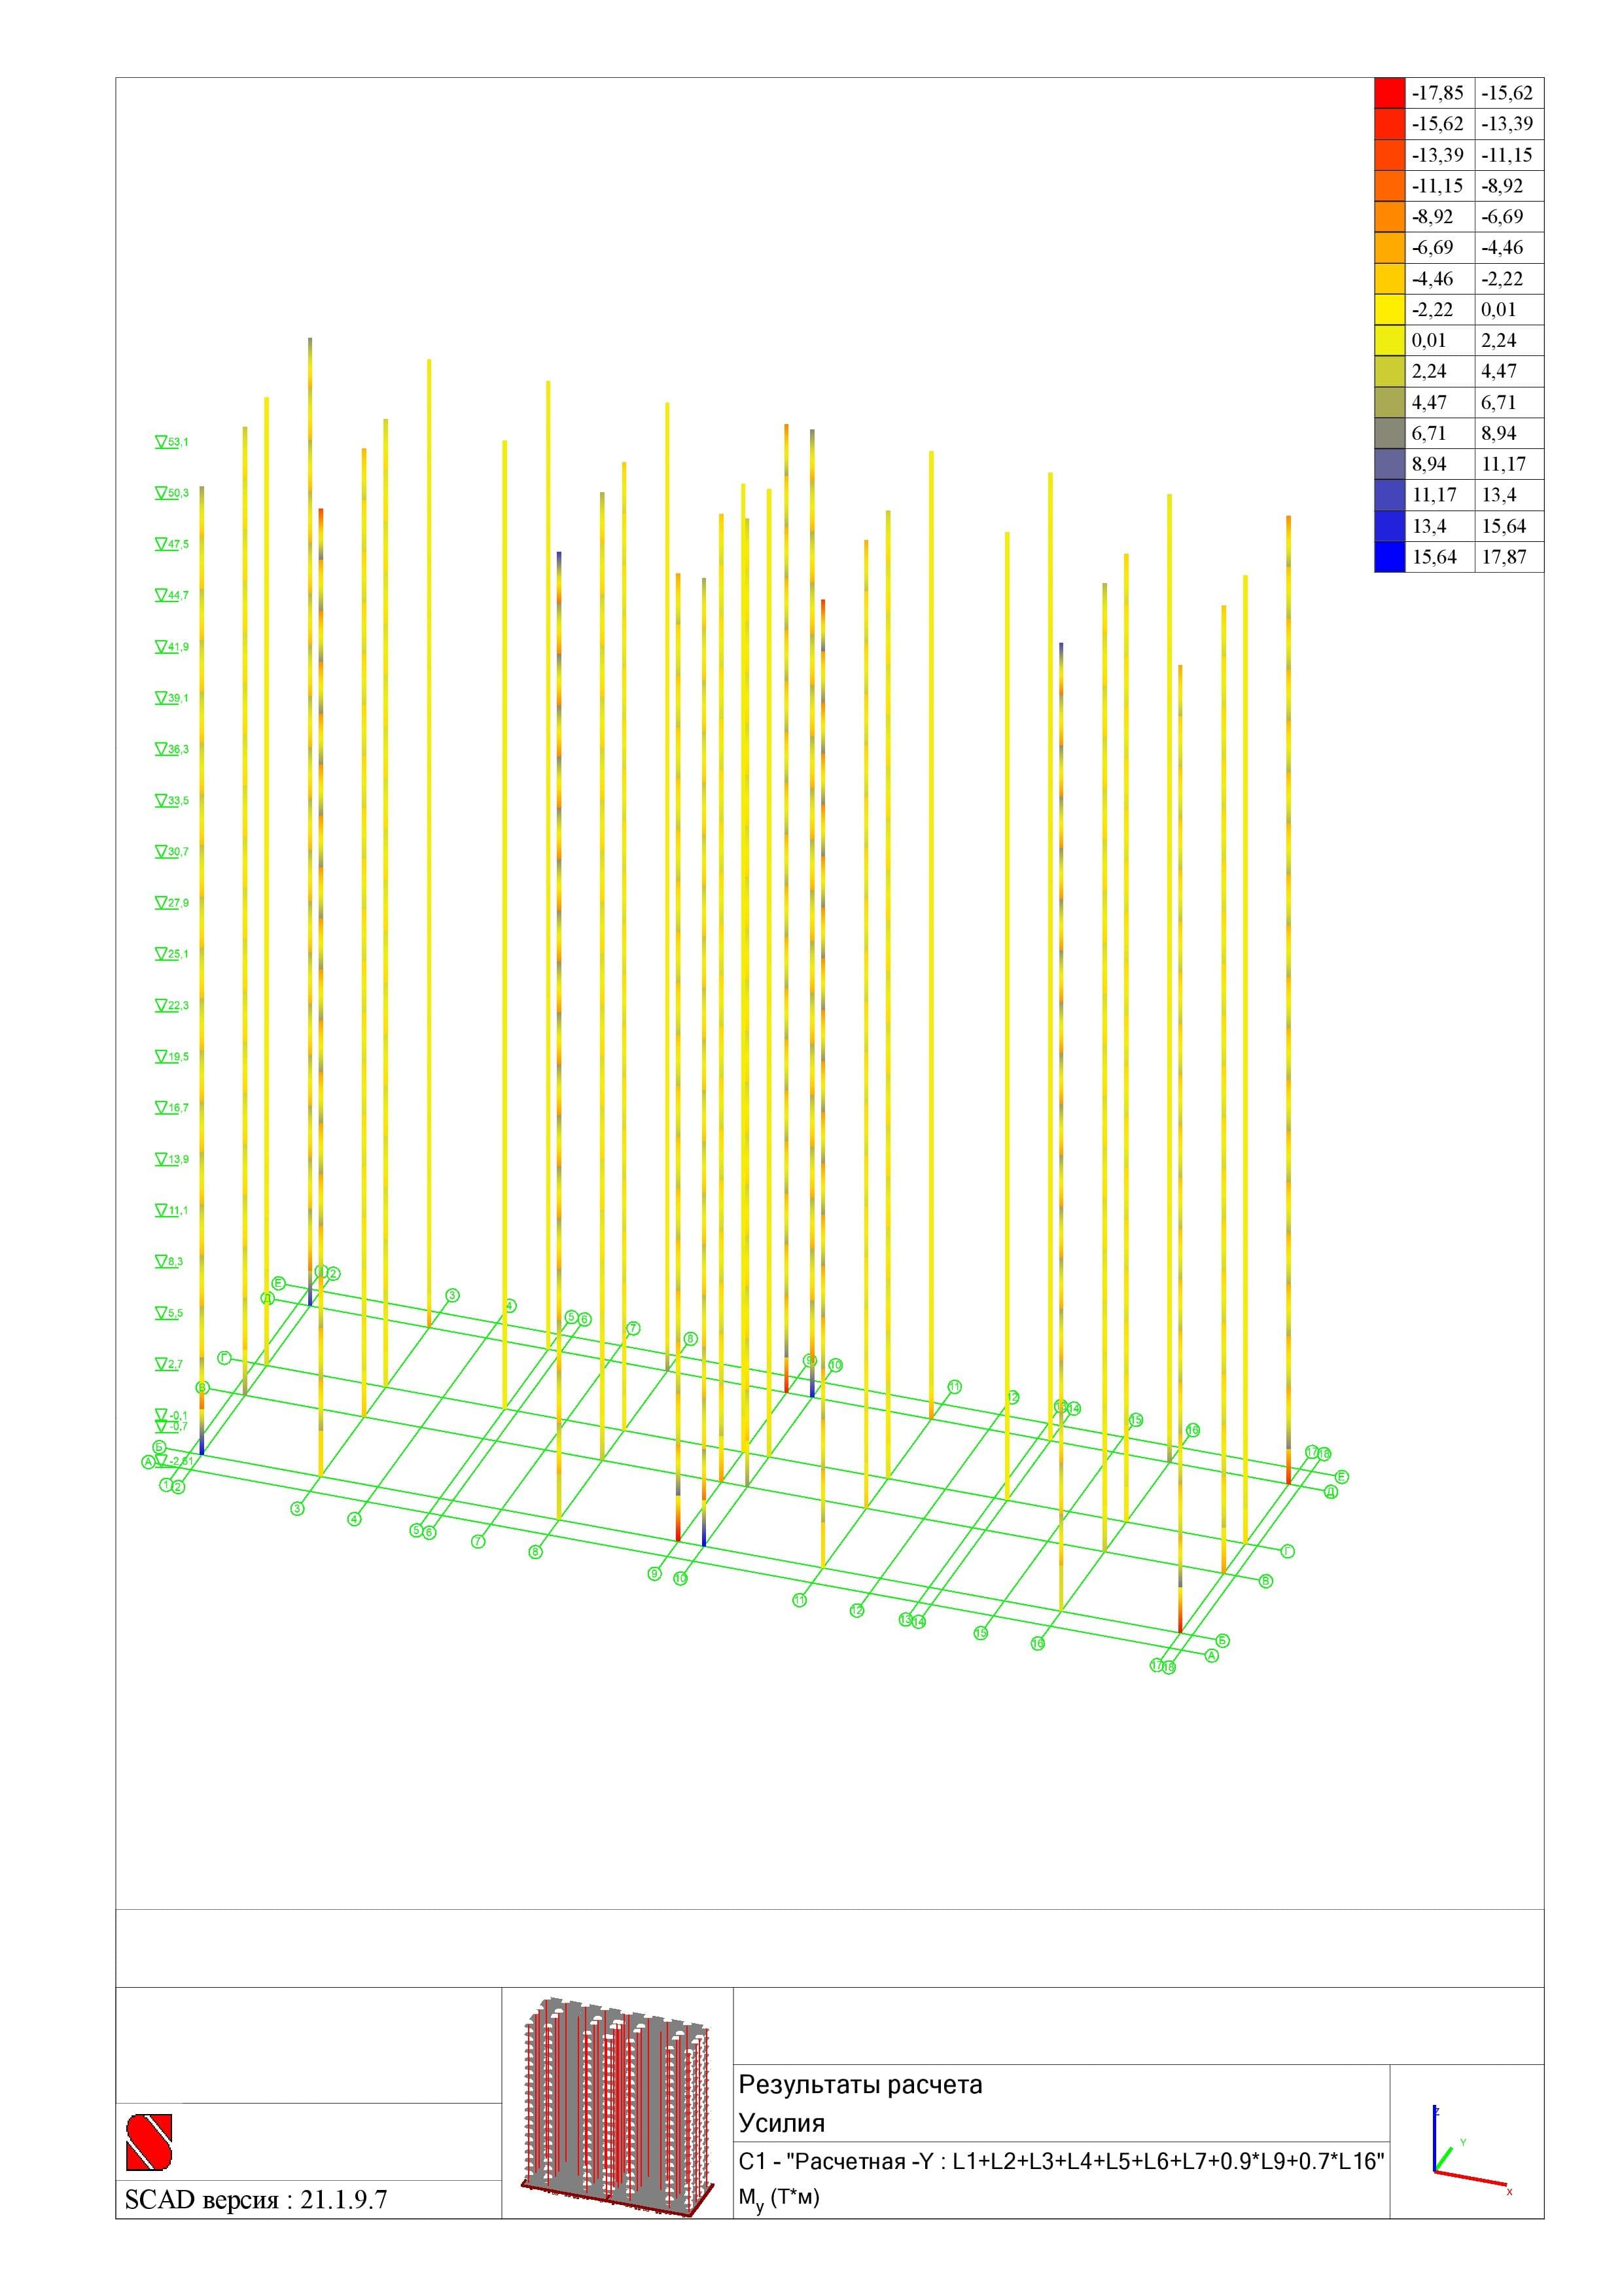Screen dimensions: 1622x2296
Task: Click the swatch for range 2,24 to 4,47
Action: [x=1389, y=372]
